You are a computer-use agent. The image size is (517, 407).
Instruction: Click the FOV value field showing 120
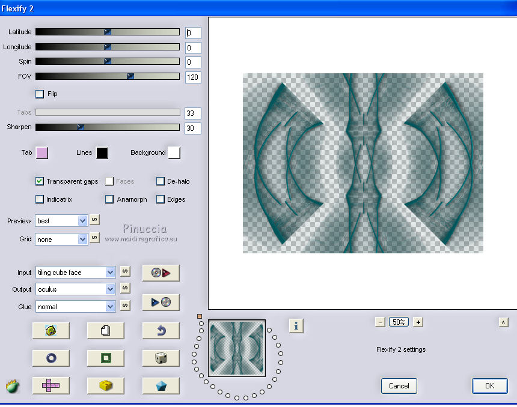point(193,77)
